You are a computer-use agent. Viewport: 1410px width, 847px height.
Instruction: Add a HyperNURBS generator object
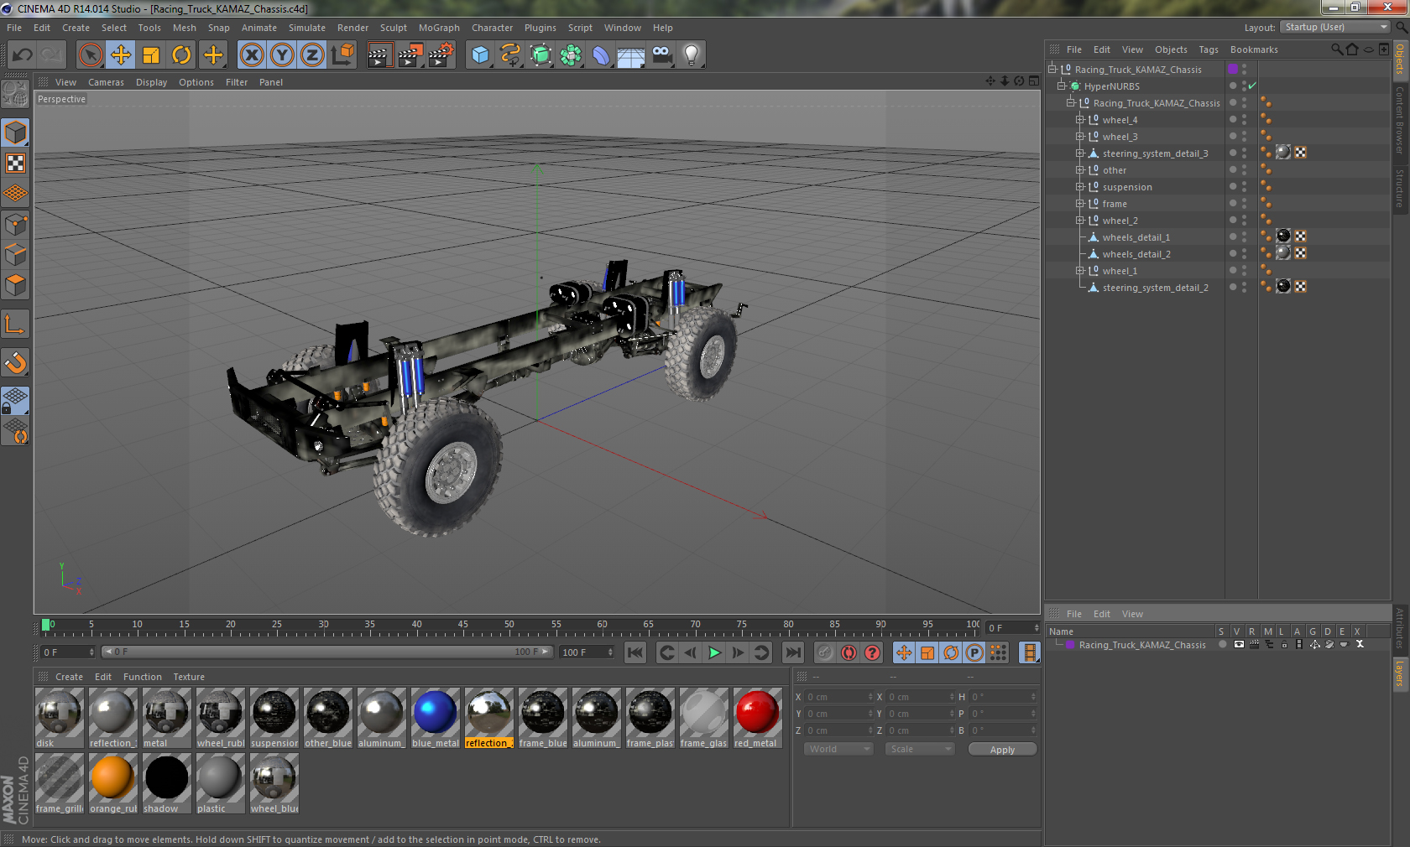pos(540,55)
